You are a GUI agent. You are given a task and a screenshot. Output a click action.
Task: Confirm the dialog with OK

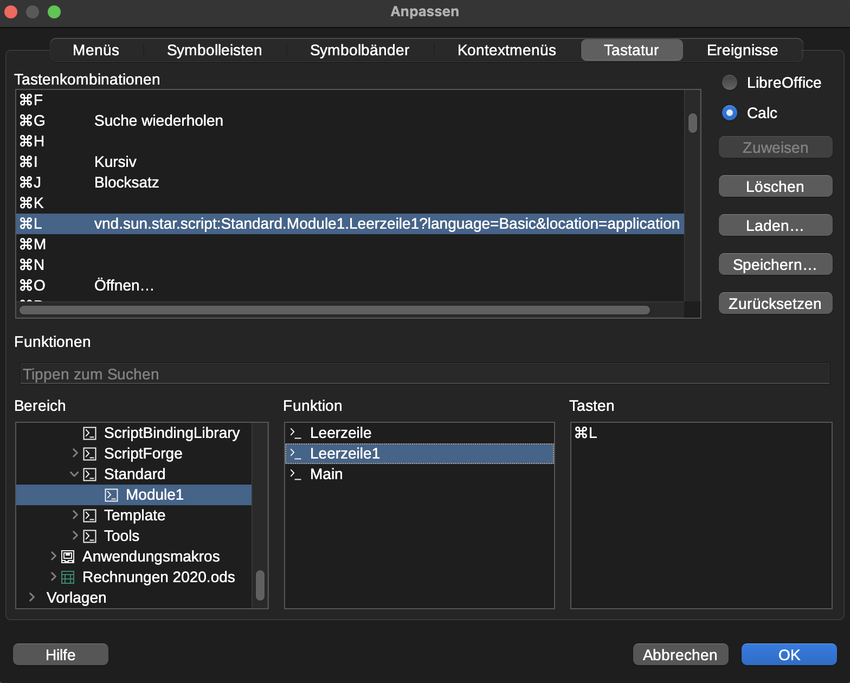tap(789, 655)
